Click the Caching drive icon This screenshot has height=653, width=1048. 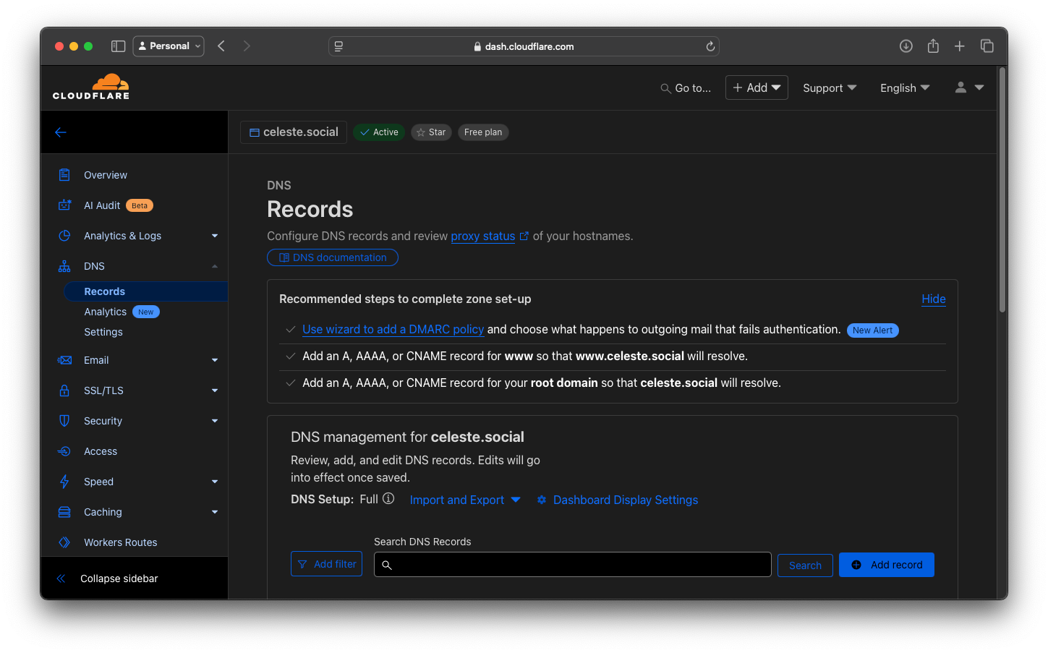(x=64, y=512)
